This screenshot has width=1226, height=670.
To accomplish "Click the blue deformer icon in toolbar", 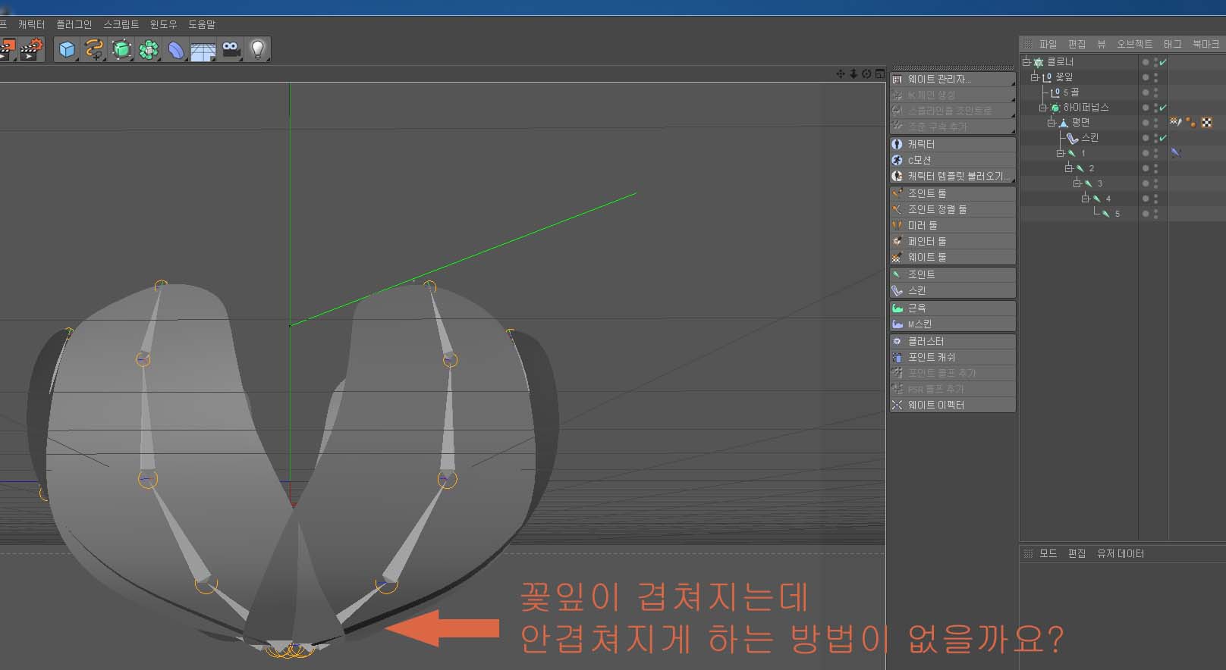I will 175,50.
